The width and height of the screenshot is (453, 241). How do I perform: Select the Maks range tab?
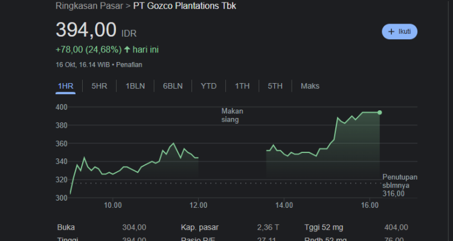[310, 86]
